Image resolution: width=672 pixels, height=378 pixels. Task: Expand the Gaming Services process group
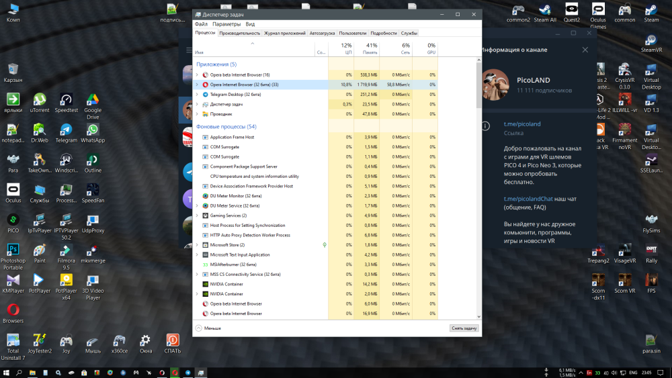tap(197, 216)
